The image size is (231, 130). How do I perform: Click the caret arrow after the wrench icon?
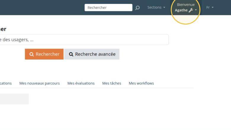coord(196,10)
